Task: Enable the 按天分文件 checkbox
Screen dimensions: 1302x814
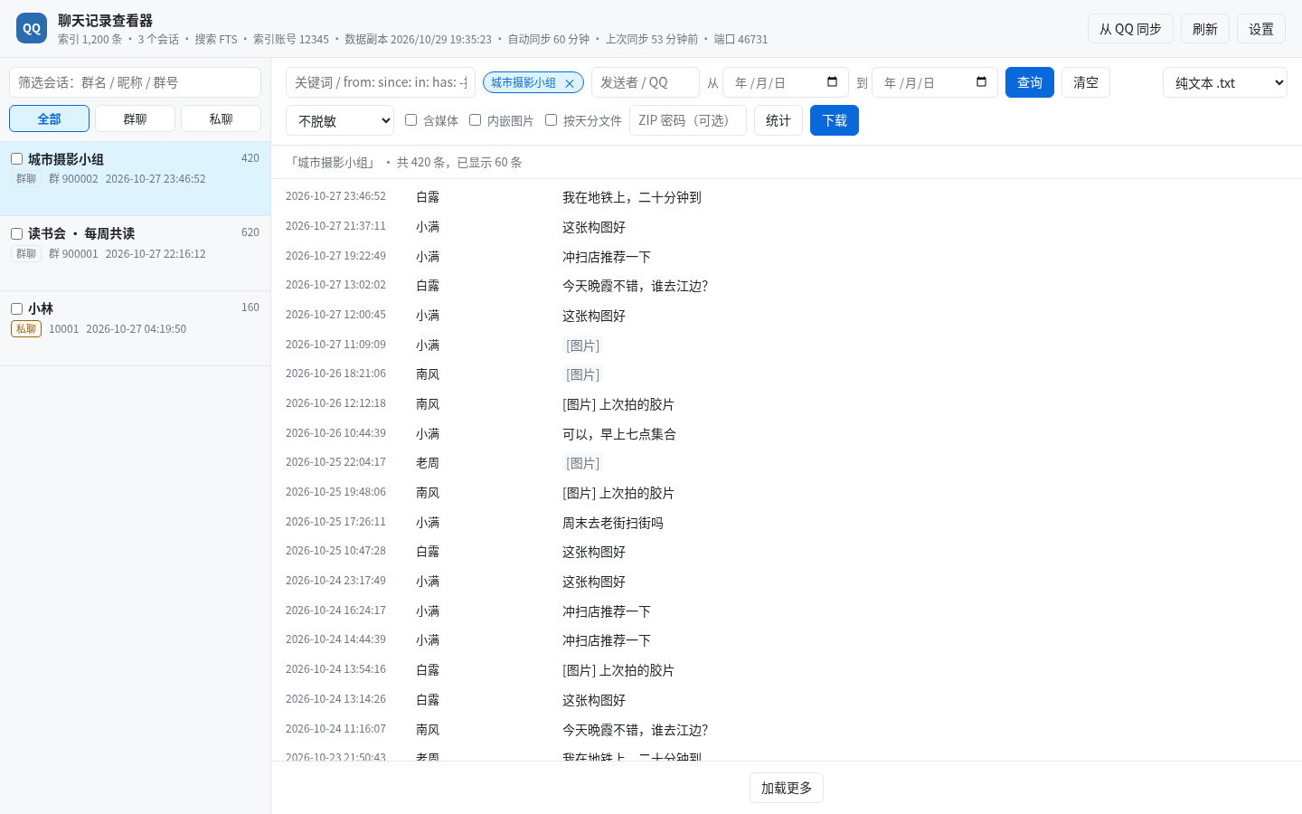Action: point(551,119)
